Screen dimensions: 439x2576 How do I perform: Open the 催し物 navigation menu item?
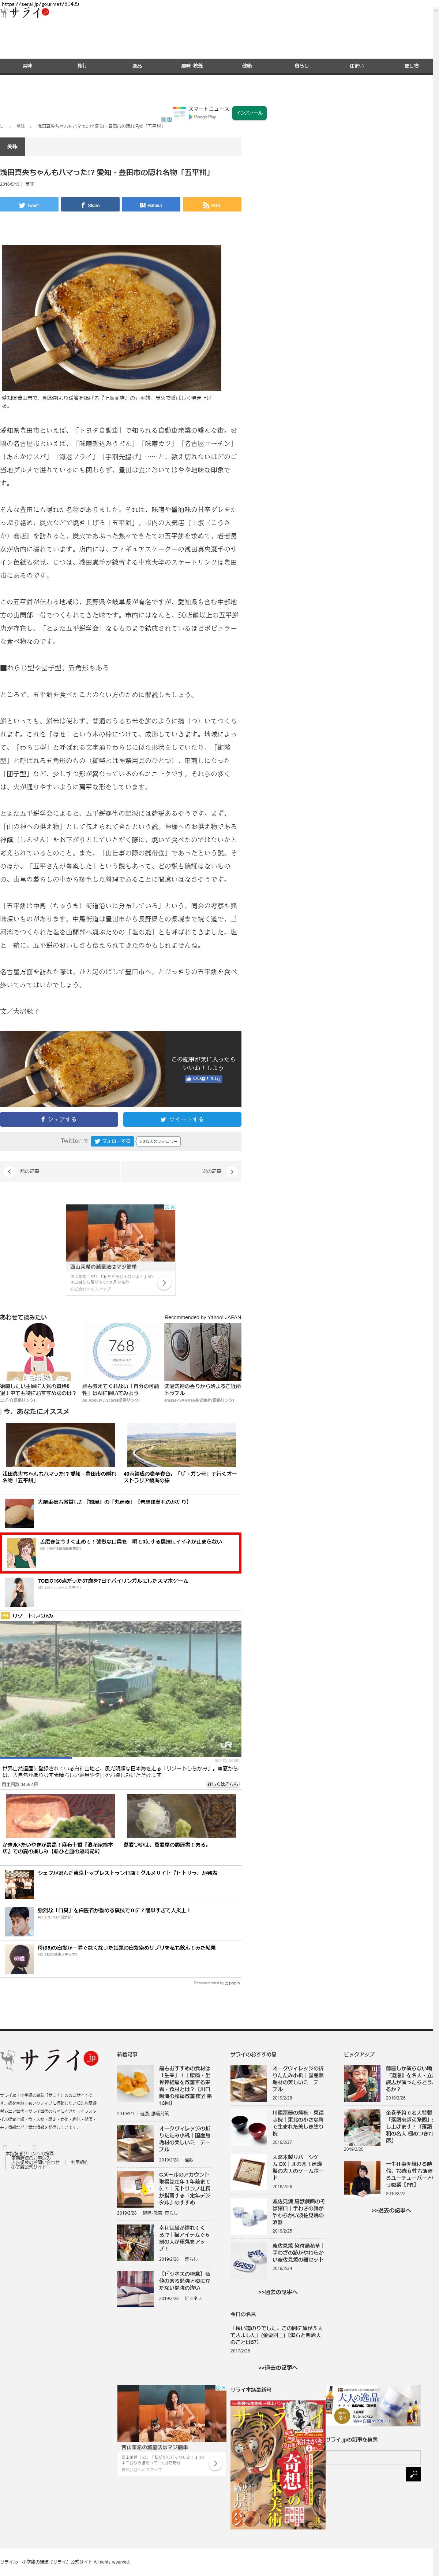[x=411, y=66]
